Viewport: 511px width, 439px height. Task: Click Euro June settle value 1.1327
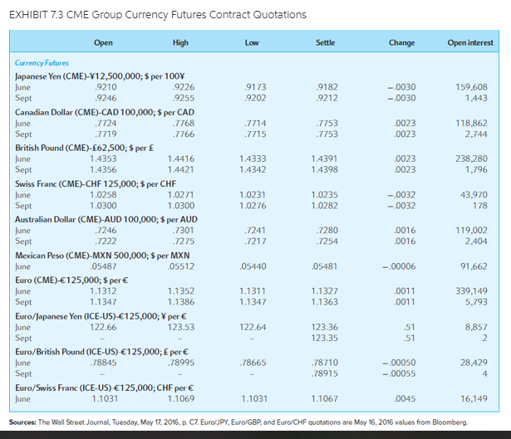[x=325, y=291]
